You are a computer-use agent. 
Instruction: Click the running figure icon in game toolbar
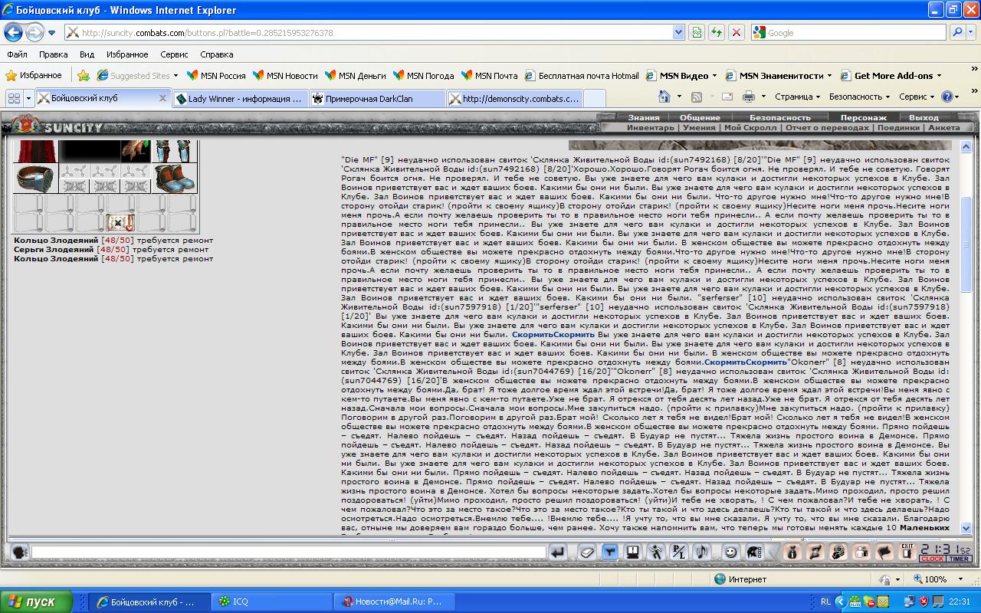pos(656,552)
